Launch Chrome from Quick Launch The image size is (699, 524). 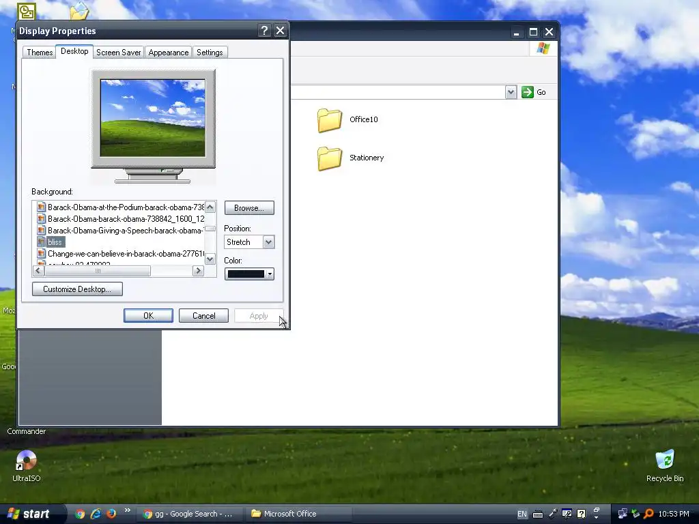click(80, 514)
